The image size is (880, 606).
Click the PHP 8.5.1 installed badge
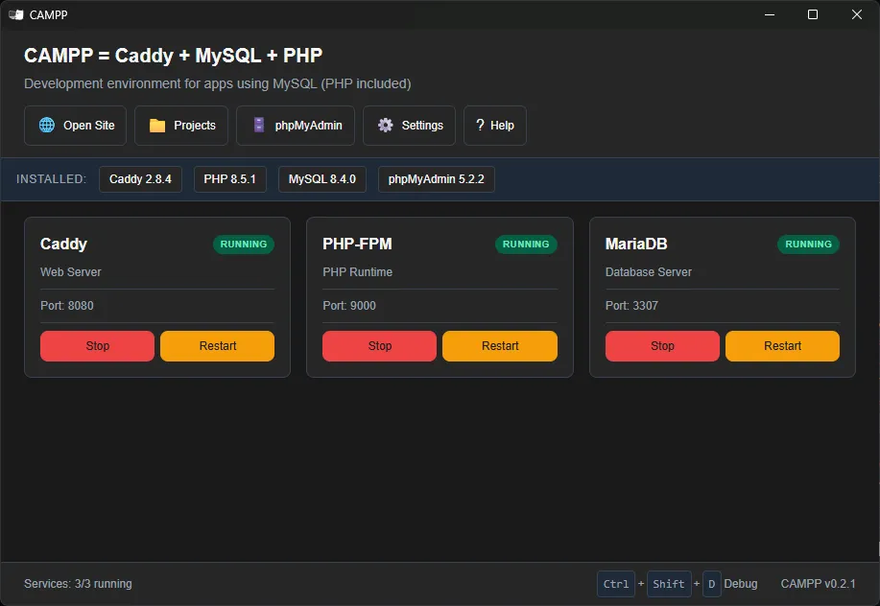pyautogui.click(x=230, y=179)
